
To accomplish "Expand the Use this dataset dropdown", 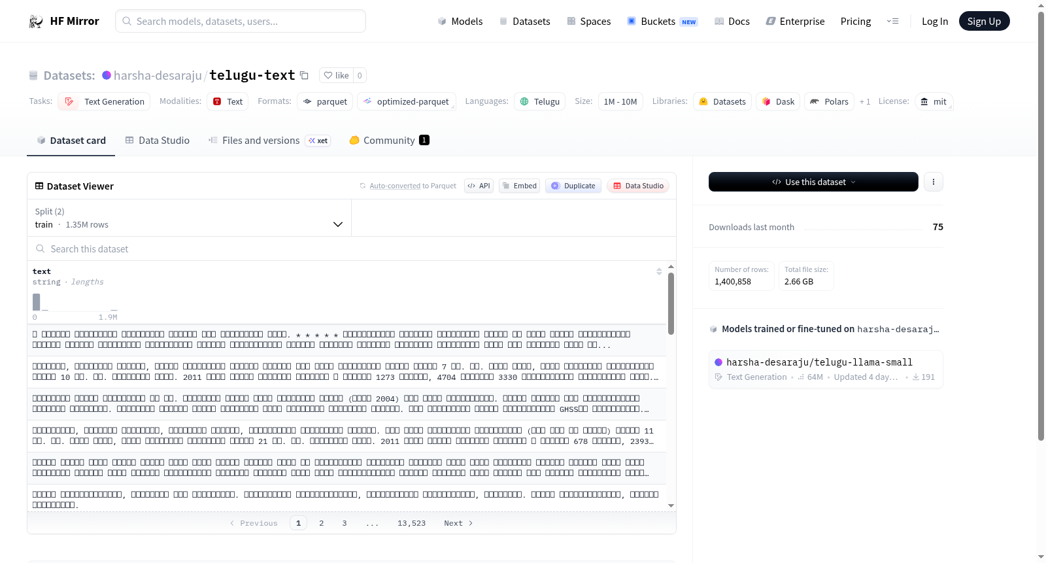I will 813,182.
